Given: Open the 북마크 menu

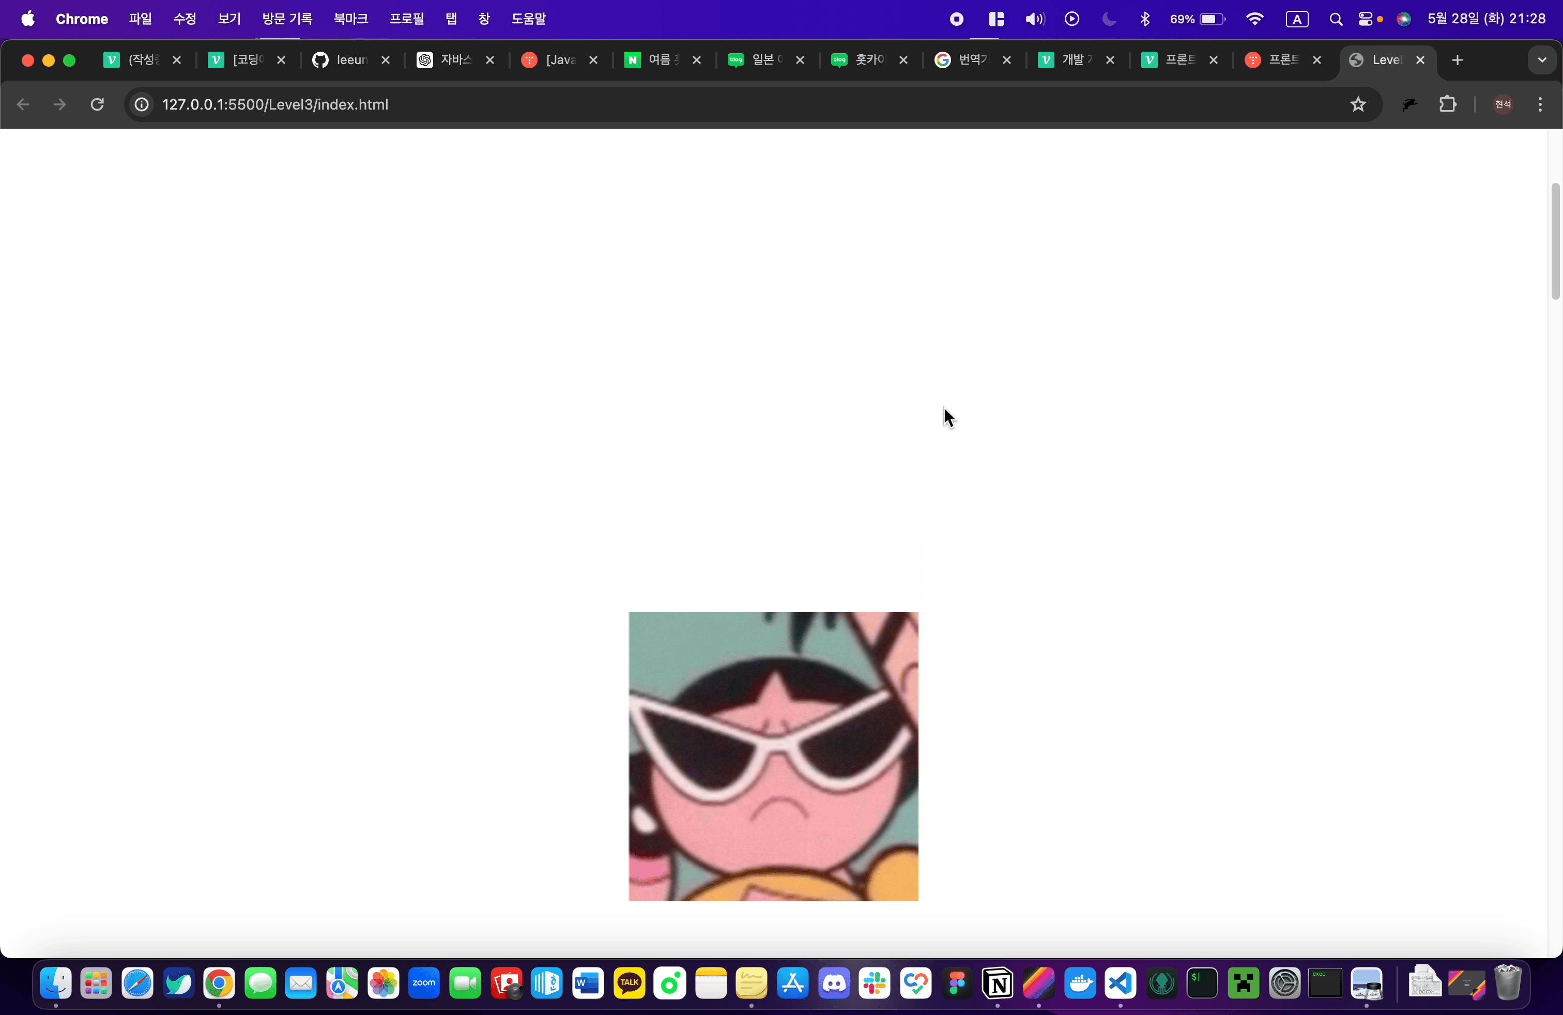Looking at the screenshot, I should 350,19.
